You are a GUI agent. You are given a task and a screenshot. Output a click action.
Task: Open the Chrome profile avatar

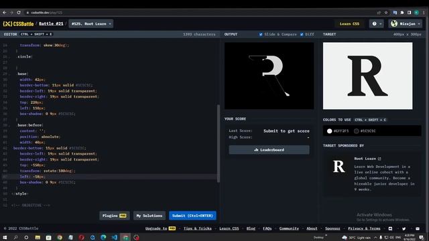tap(416, 13)
